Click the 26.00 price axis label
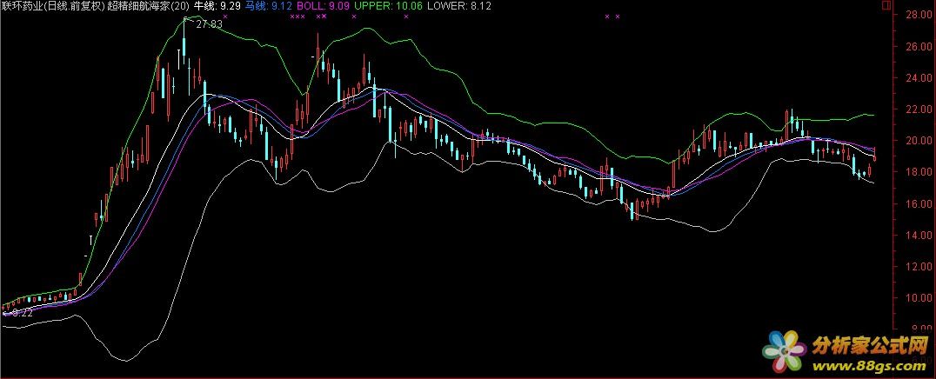 point(918,46)
